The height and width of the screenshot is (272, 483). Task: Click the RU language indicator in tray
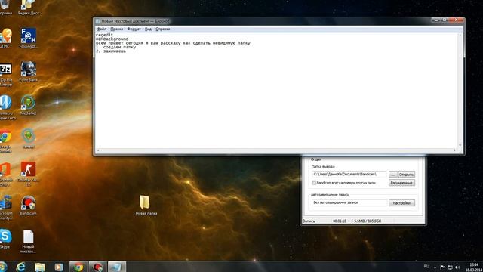pos(426,267)
